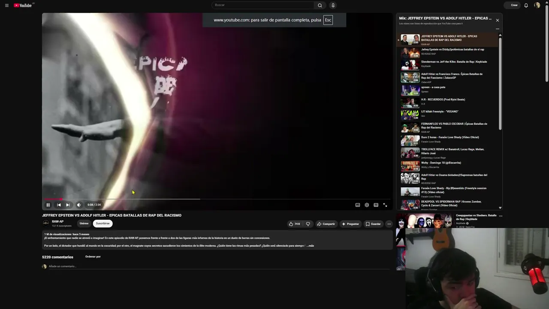
Task: Click Creepypastas vs Slashers video title
Action: 476,217
